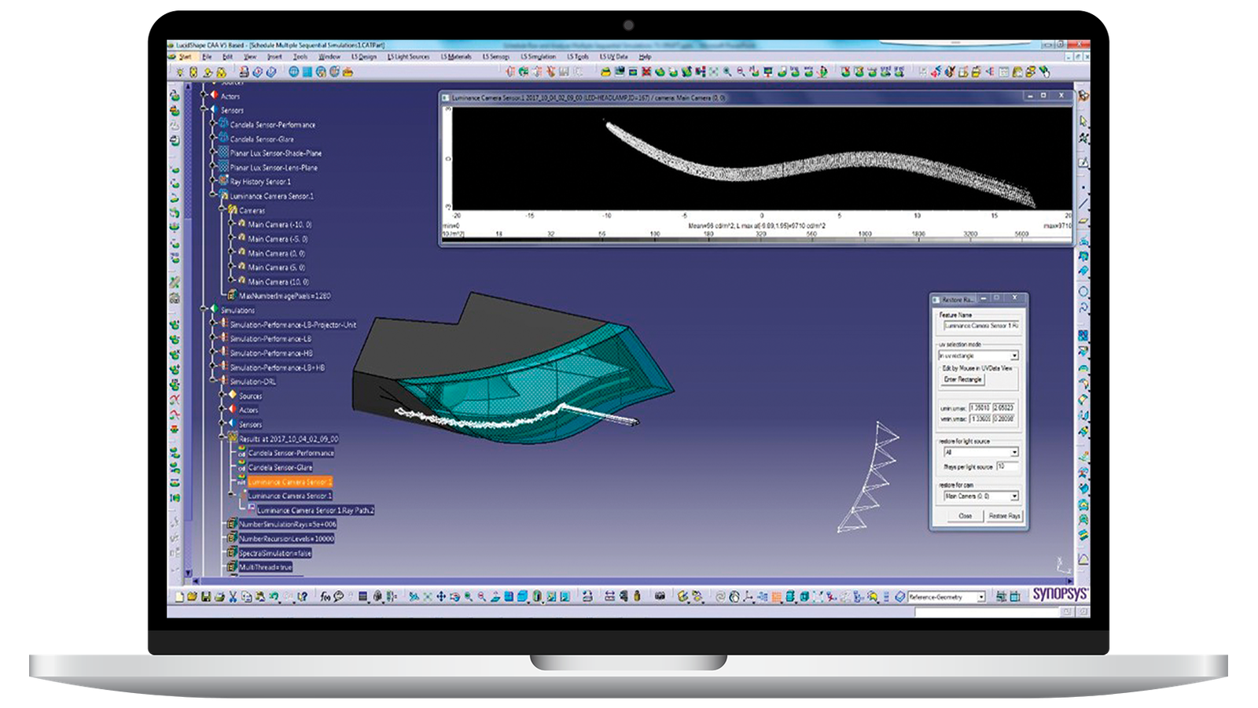1258x708 pixels.
Task: Click the save disk icon in bottom toolbar
Action: coord(206,597)
